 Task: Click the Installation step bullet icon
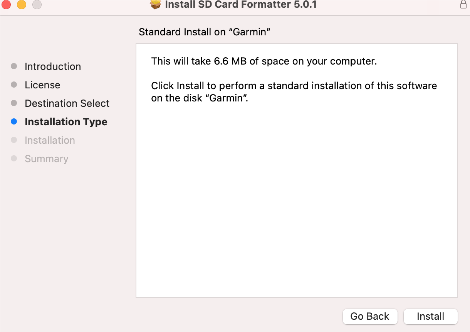(x=14, y=140)
